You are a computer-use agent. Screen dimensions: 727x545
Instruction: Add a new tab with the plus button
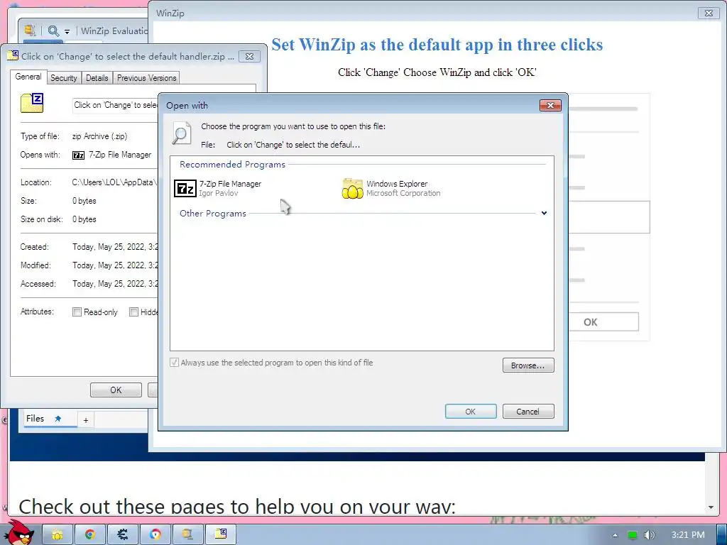(x=86, y=420)
